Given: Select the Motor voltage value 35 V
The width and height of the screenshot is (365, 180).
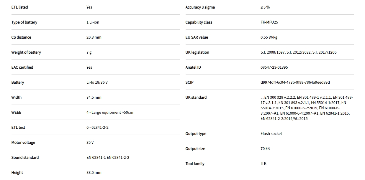Looking at the screenshot, I should point(90,143).
